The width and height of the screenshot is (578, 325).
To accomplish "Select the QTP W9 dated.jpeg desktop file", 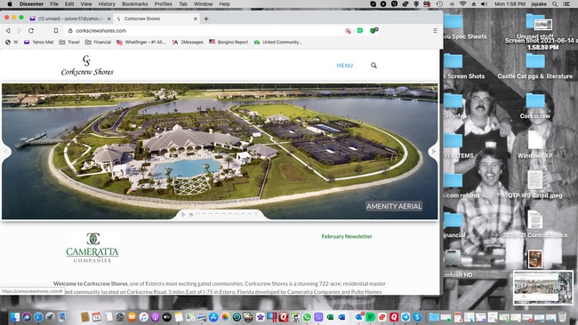I will click(x=534, y=184).
